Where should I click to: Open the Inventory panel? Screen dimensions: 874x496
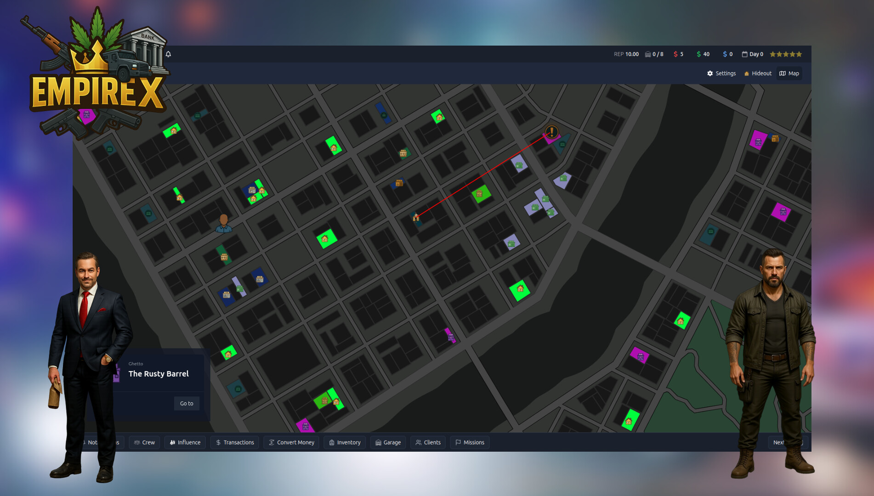pyautogui.click(x=345, y=442)
